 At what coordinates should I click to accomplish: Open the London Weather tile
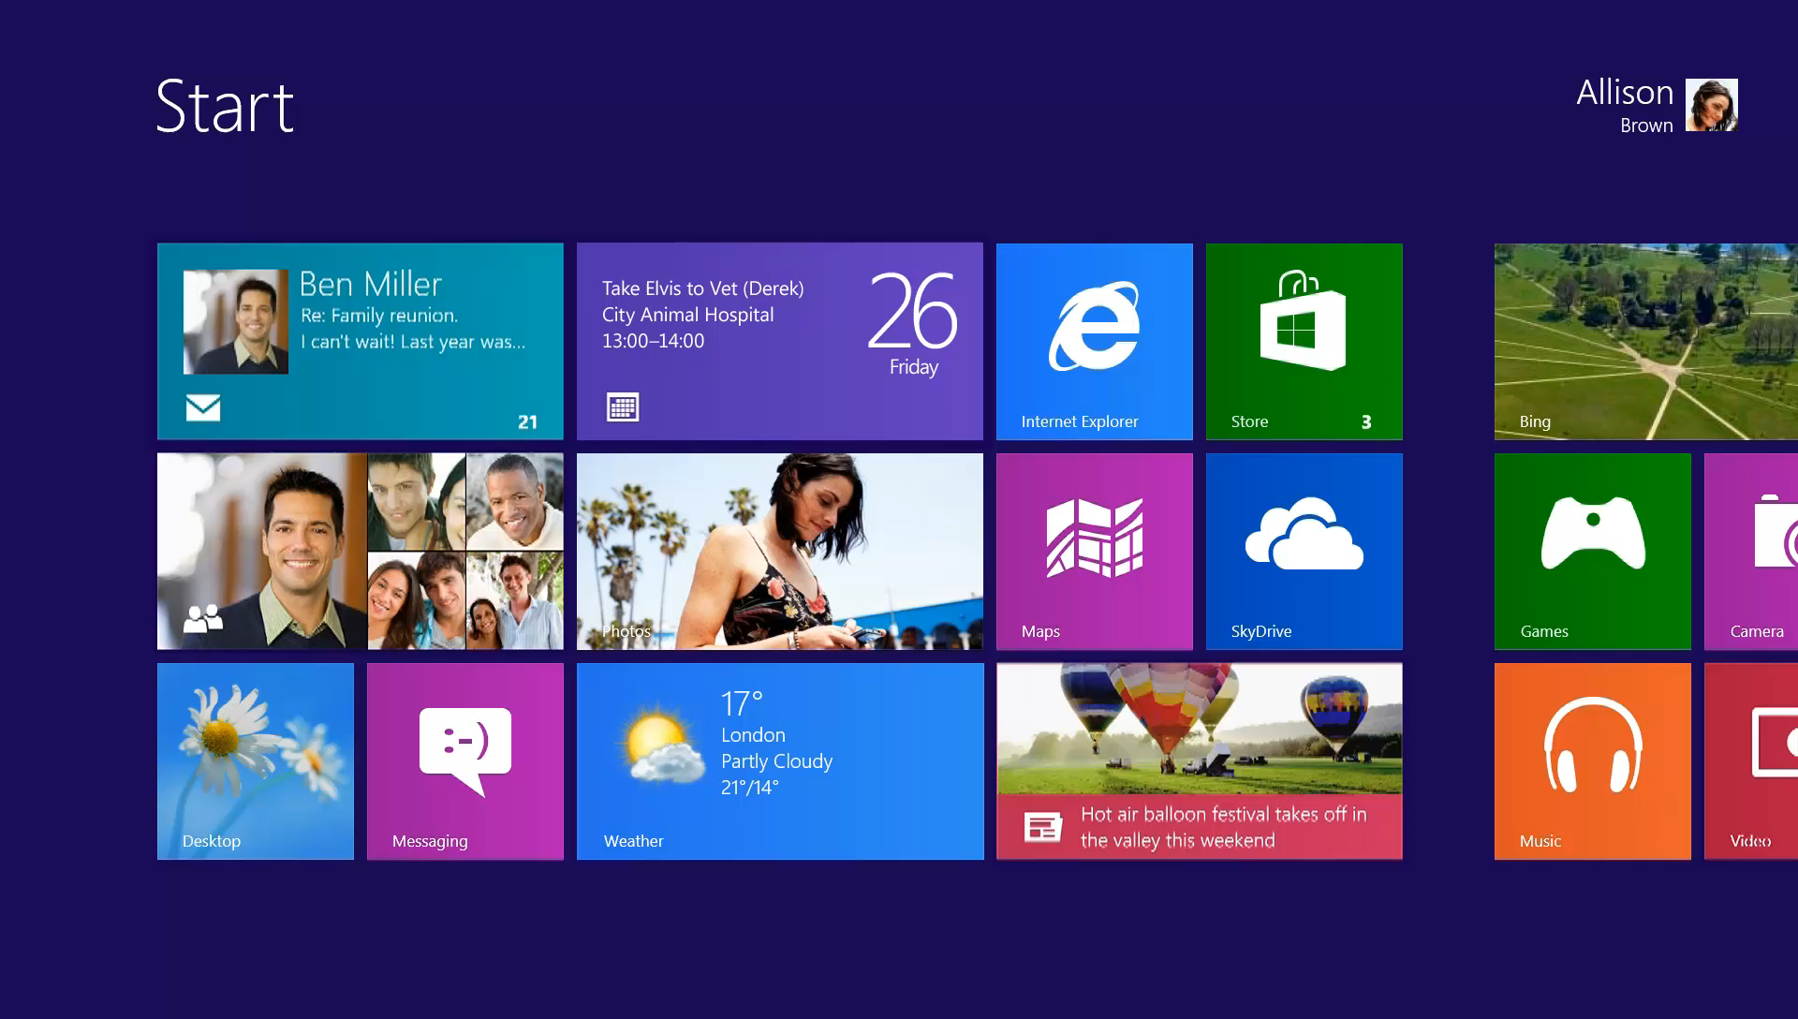(x=779, y=761)
